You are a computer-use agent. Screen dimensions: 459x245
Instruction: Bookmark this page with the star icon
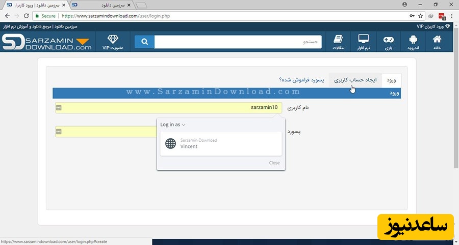(x=420, y=16)
